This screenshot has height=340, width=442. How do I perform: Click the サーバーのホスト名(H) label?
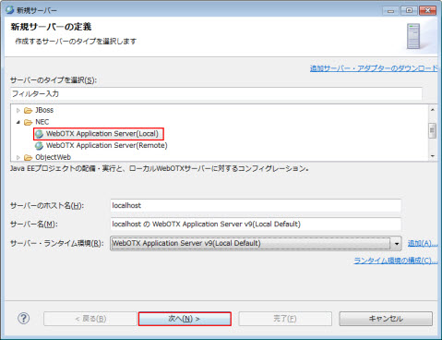pyautogui.click(x=47, y=205)
